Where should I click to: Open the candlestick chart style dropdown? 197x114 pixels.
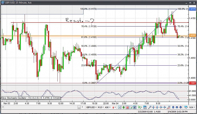coord(114,107)
